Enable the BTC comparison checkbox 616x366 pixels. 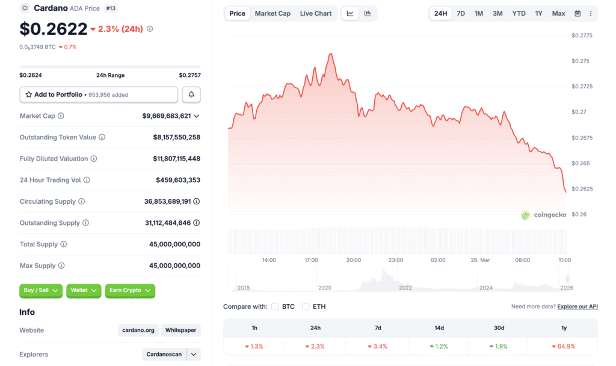[x=276, y=307]
